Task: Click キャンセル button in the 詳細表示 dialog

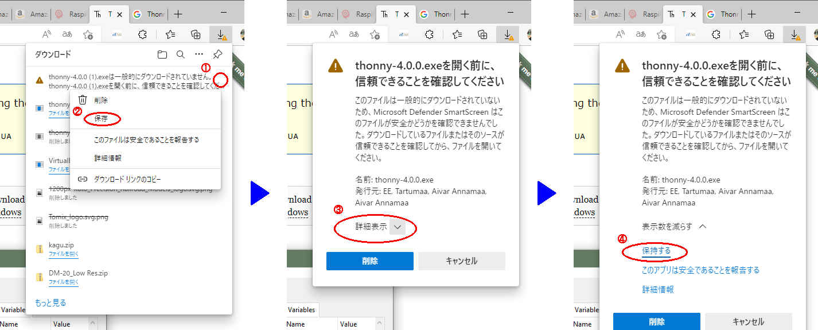Action: click(x=462, y=261)
